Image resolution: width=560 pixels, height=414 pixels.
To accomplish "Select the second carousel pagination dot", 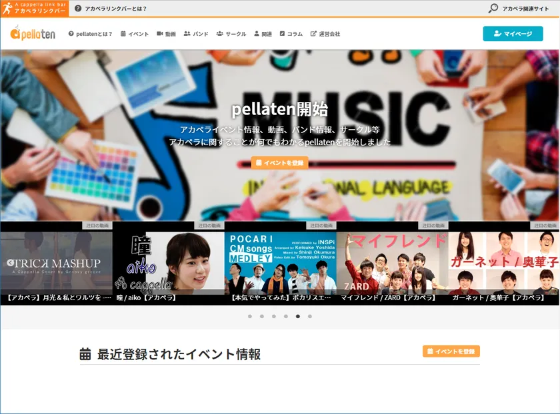I will pos(262,316).
